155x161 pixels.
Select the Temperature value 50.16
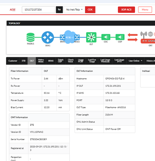[46, 93]
